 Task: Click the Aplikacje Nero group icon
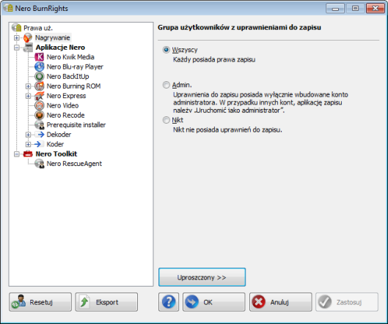(x=28, y=47)
